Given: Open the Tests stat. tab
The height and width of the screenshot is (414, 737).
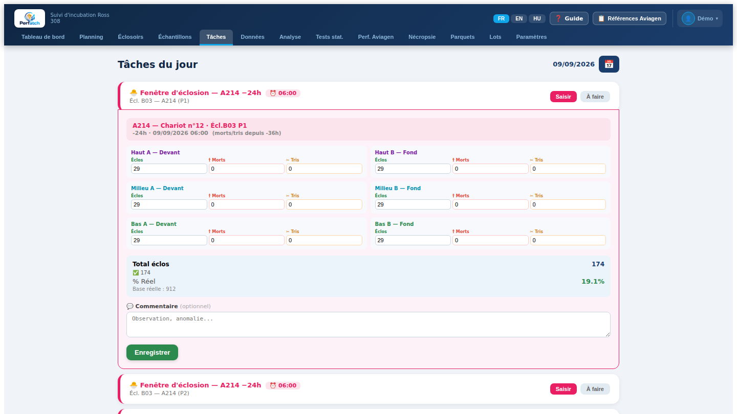Looking at the screenshot, I should click(x=330, y=37).
